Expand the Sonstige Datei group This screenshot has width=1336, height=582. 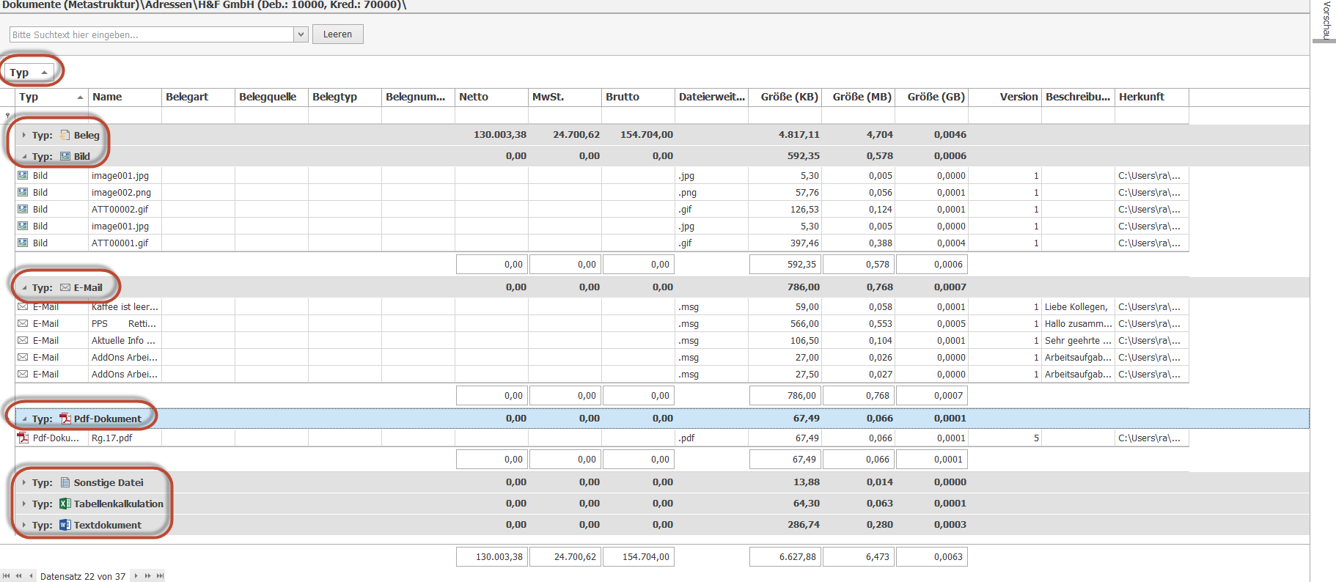pos(24,482)
